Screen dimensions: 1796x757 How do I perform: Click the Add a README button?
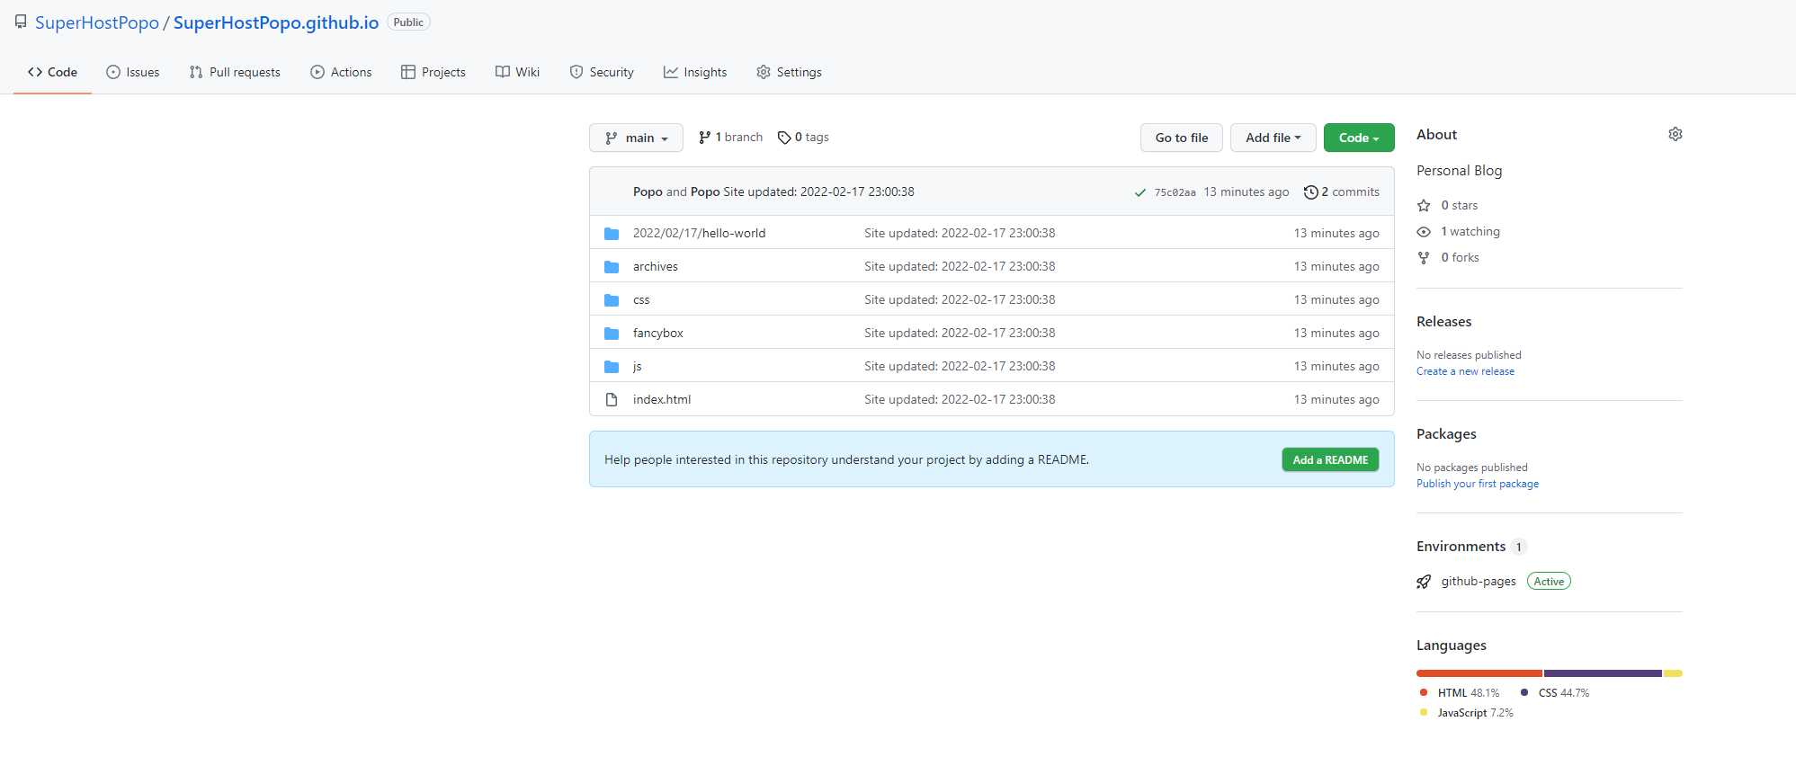(x=1330, y=459)
